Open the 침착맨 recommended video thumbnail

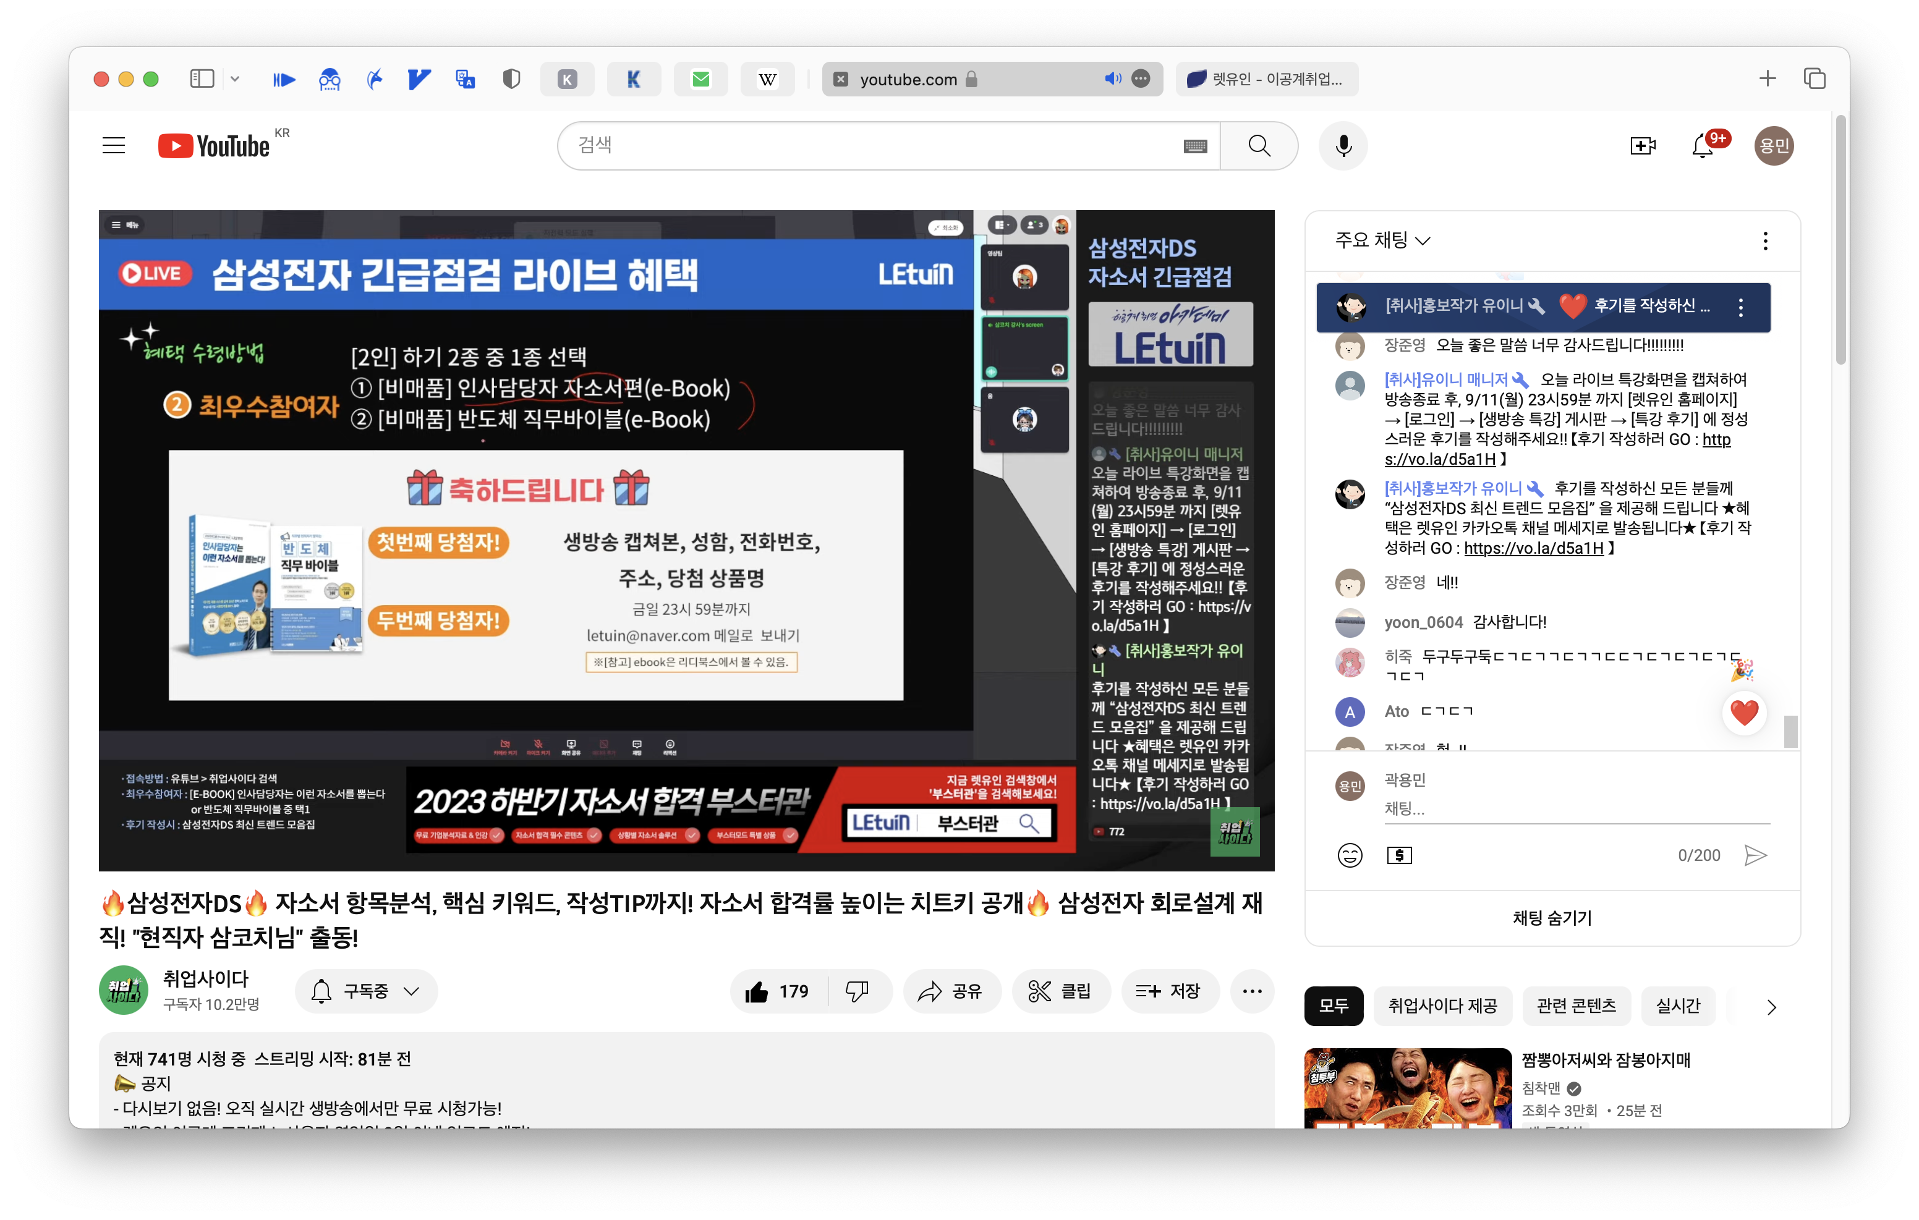click(x=1407, y=1088)
